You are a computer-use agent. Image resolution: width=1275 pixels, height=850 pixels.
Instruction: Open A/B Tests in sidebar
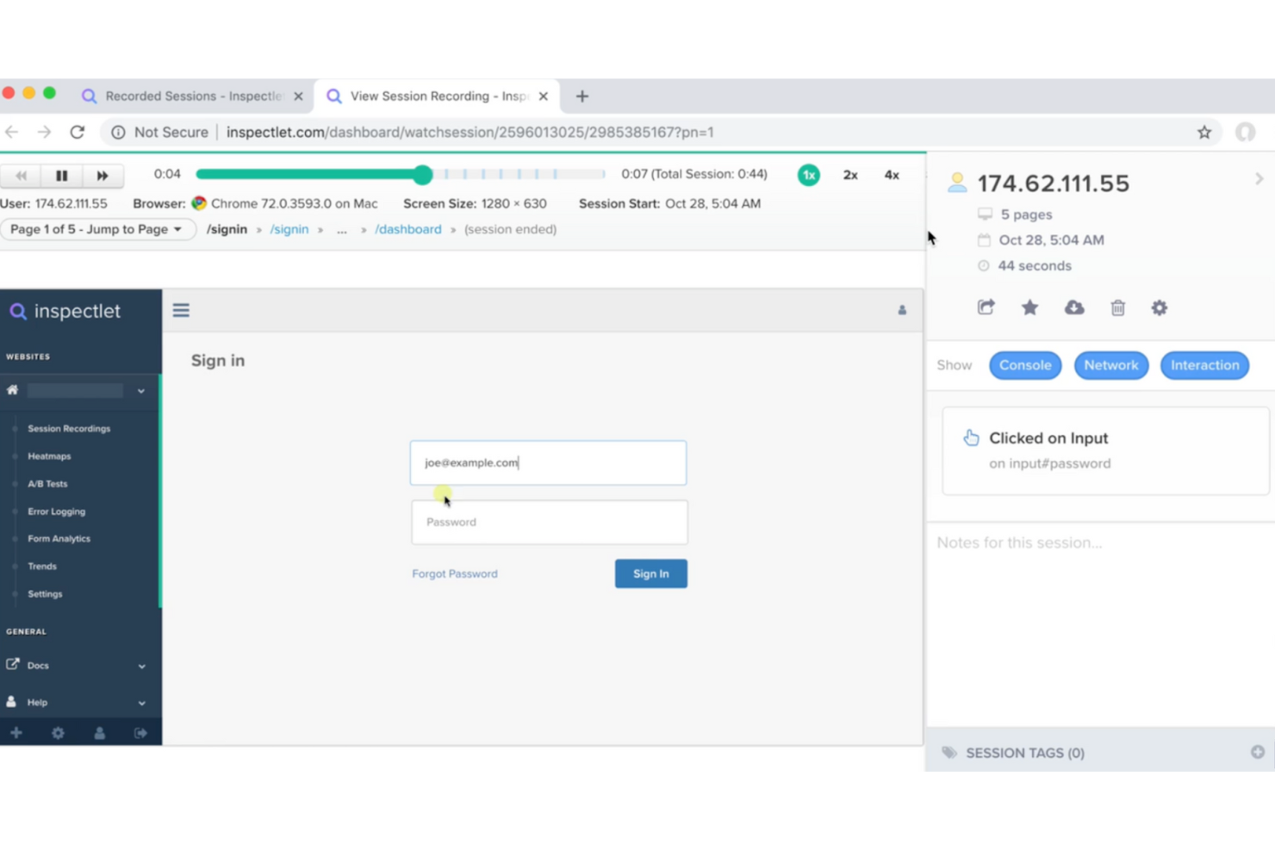click(x=47, y=483)
